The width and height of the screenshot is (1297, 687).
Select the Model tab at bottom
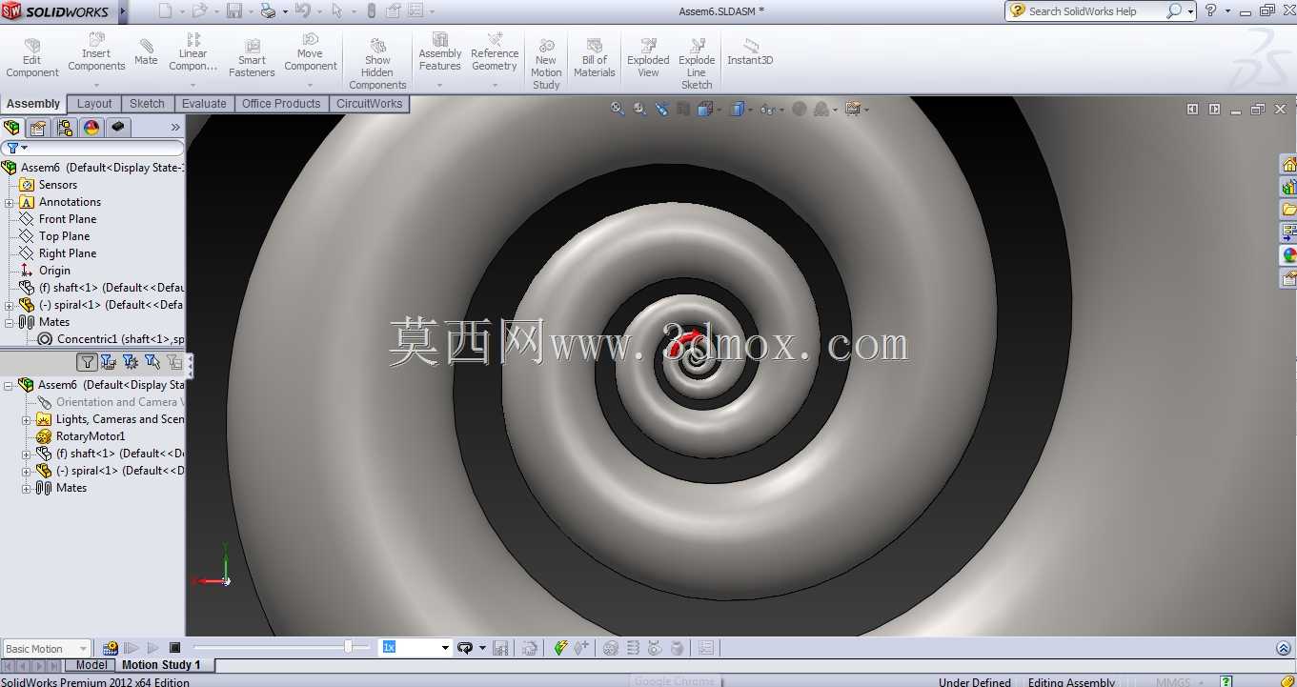coord(91,665)
